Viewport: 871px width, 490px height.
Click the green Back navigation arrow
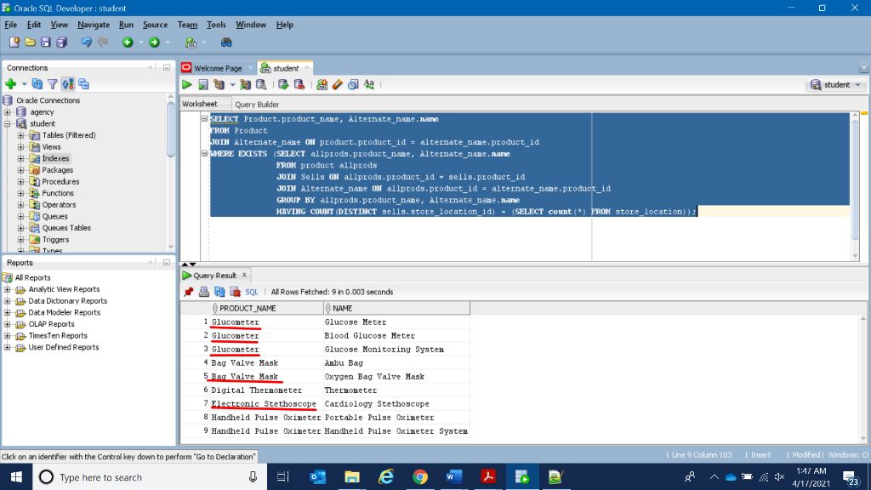(x=128, y=43)
